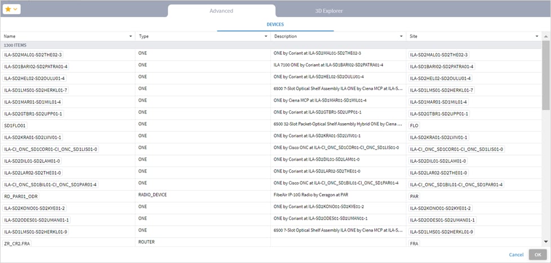551x263 pixels.
Task: Click site tag ILA-SD2GTBR1-SD2UPP01-1
Action: coord(439,114)
